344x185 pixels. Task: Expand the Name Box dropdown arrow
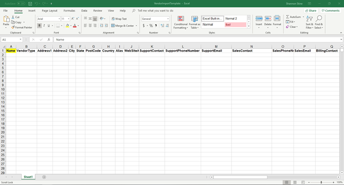[20, 40]
